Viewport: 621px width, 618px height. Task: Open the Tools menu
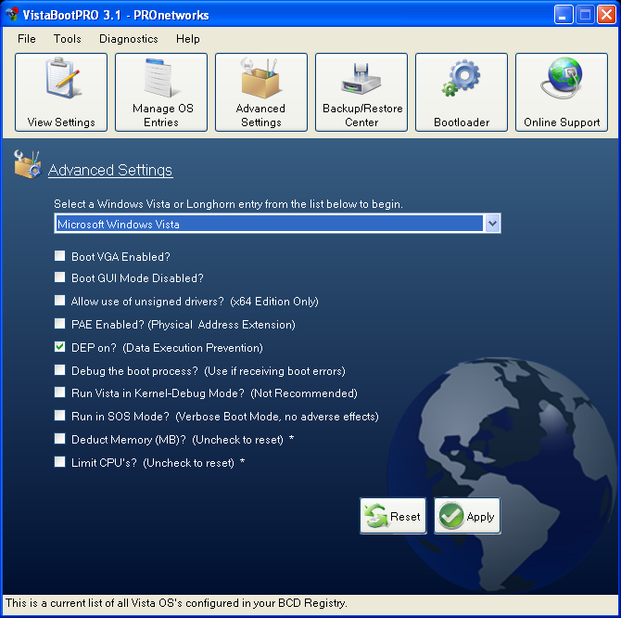pyautogui.click(x=68, y=39)
